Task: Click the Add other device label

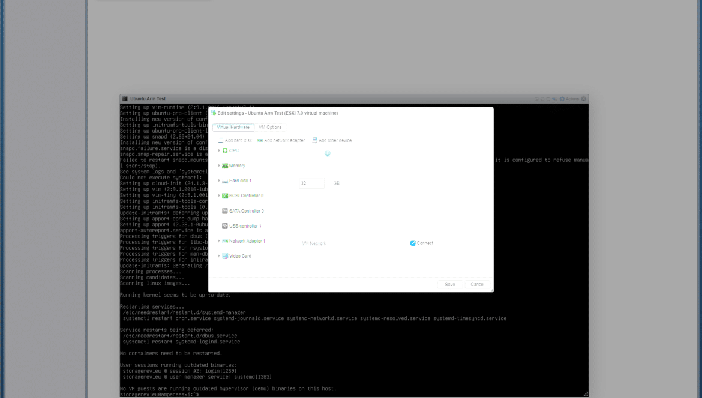Action: [335, 140]
